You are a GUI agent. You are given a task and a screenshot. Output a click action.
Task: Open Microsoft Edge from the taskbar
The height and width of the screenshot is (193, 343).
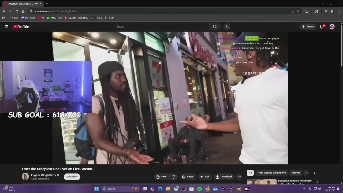(160, 189)
